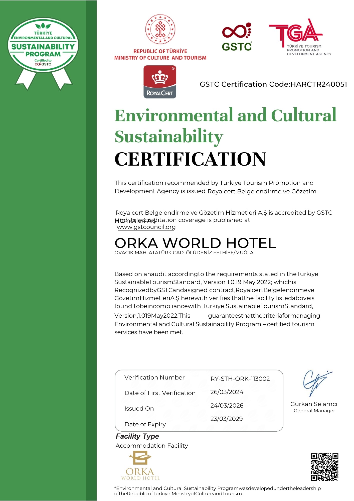Click the 'Accommodation Facility' text
Screen dimensions: 354x501
pyautogui.click(x=152, y=446)
